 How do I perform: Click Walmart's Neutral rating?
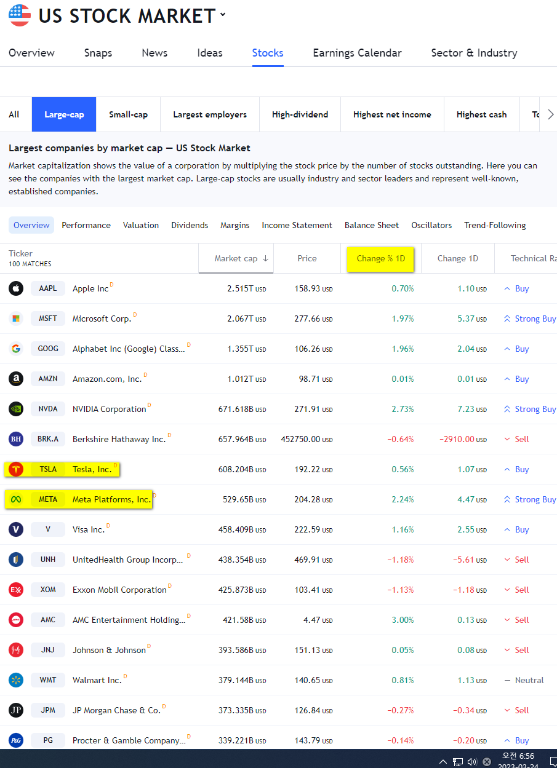(x=524, y=680)
